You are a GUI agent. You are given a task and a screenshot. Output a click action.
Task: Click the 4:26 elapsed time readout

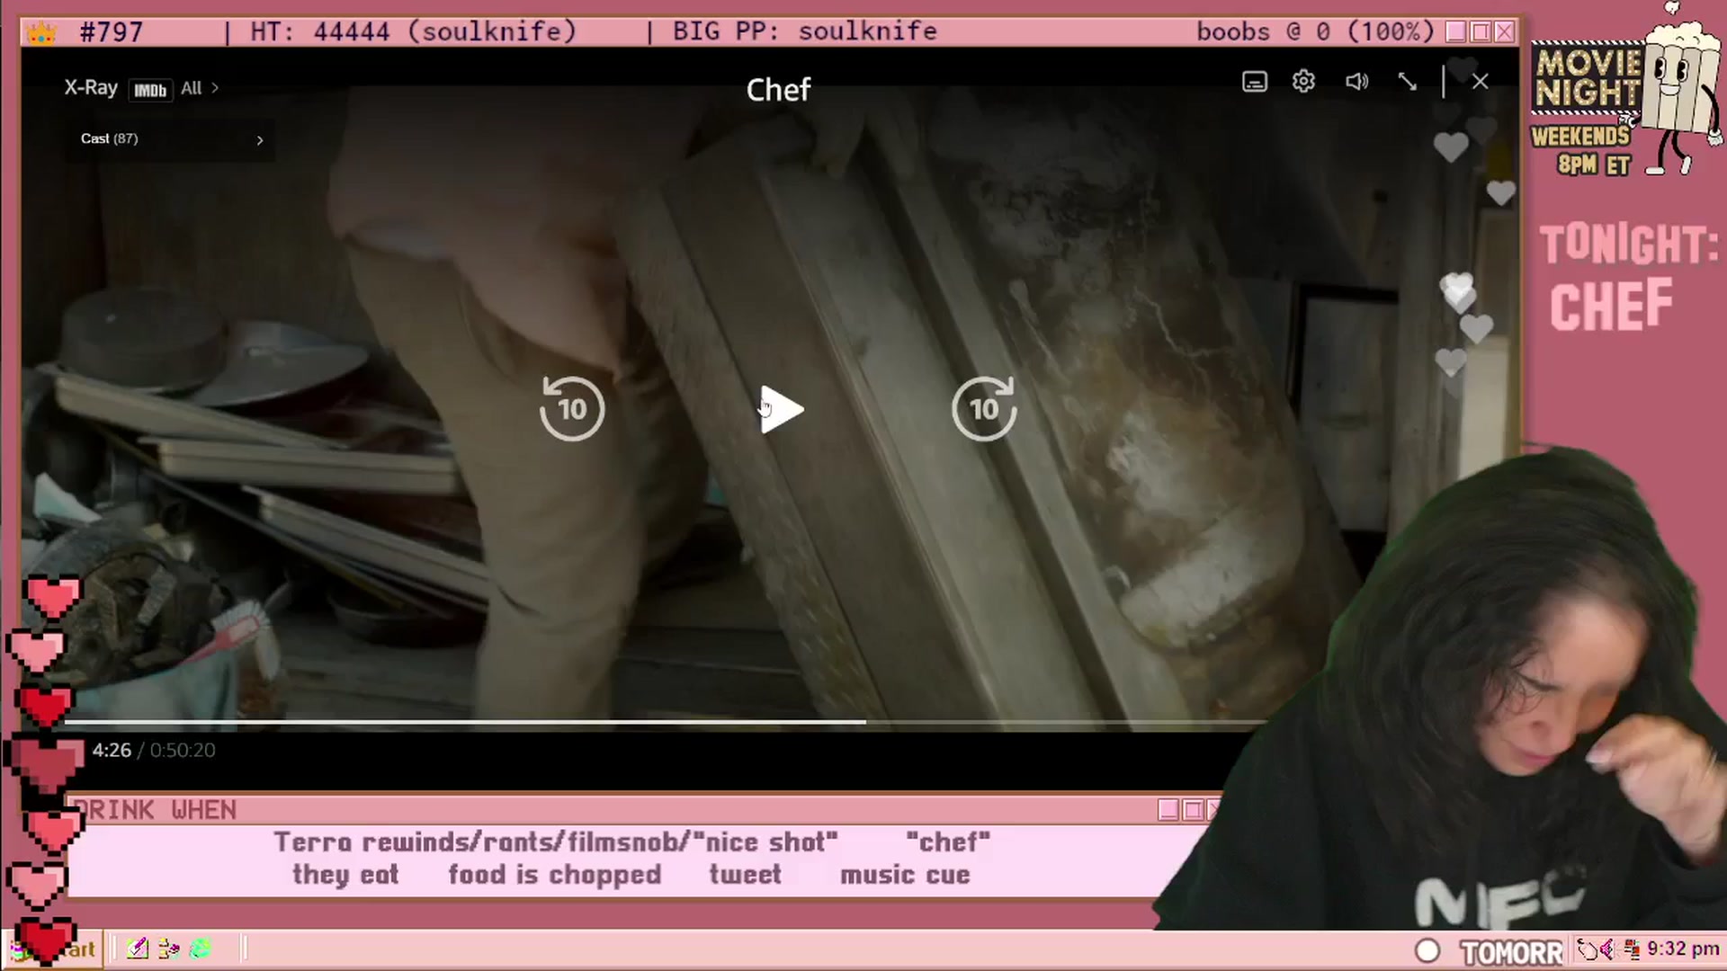tap(112, 750)
